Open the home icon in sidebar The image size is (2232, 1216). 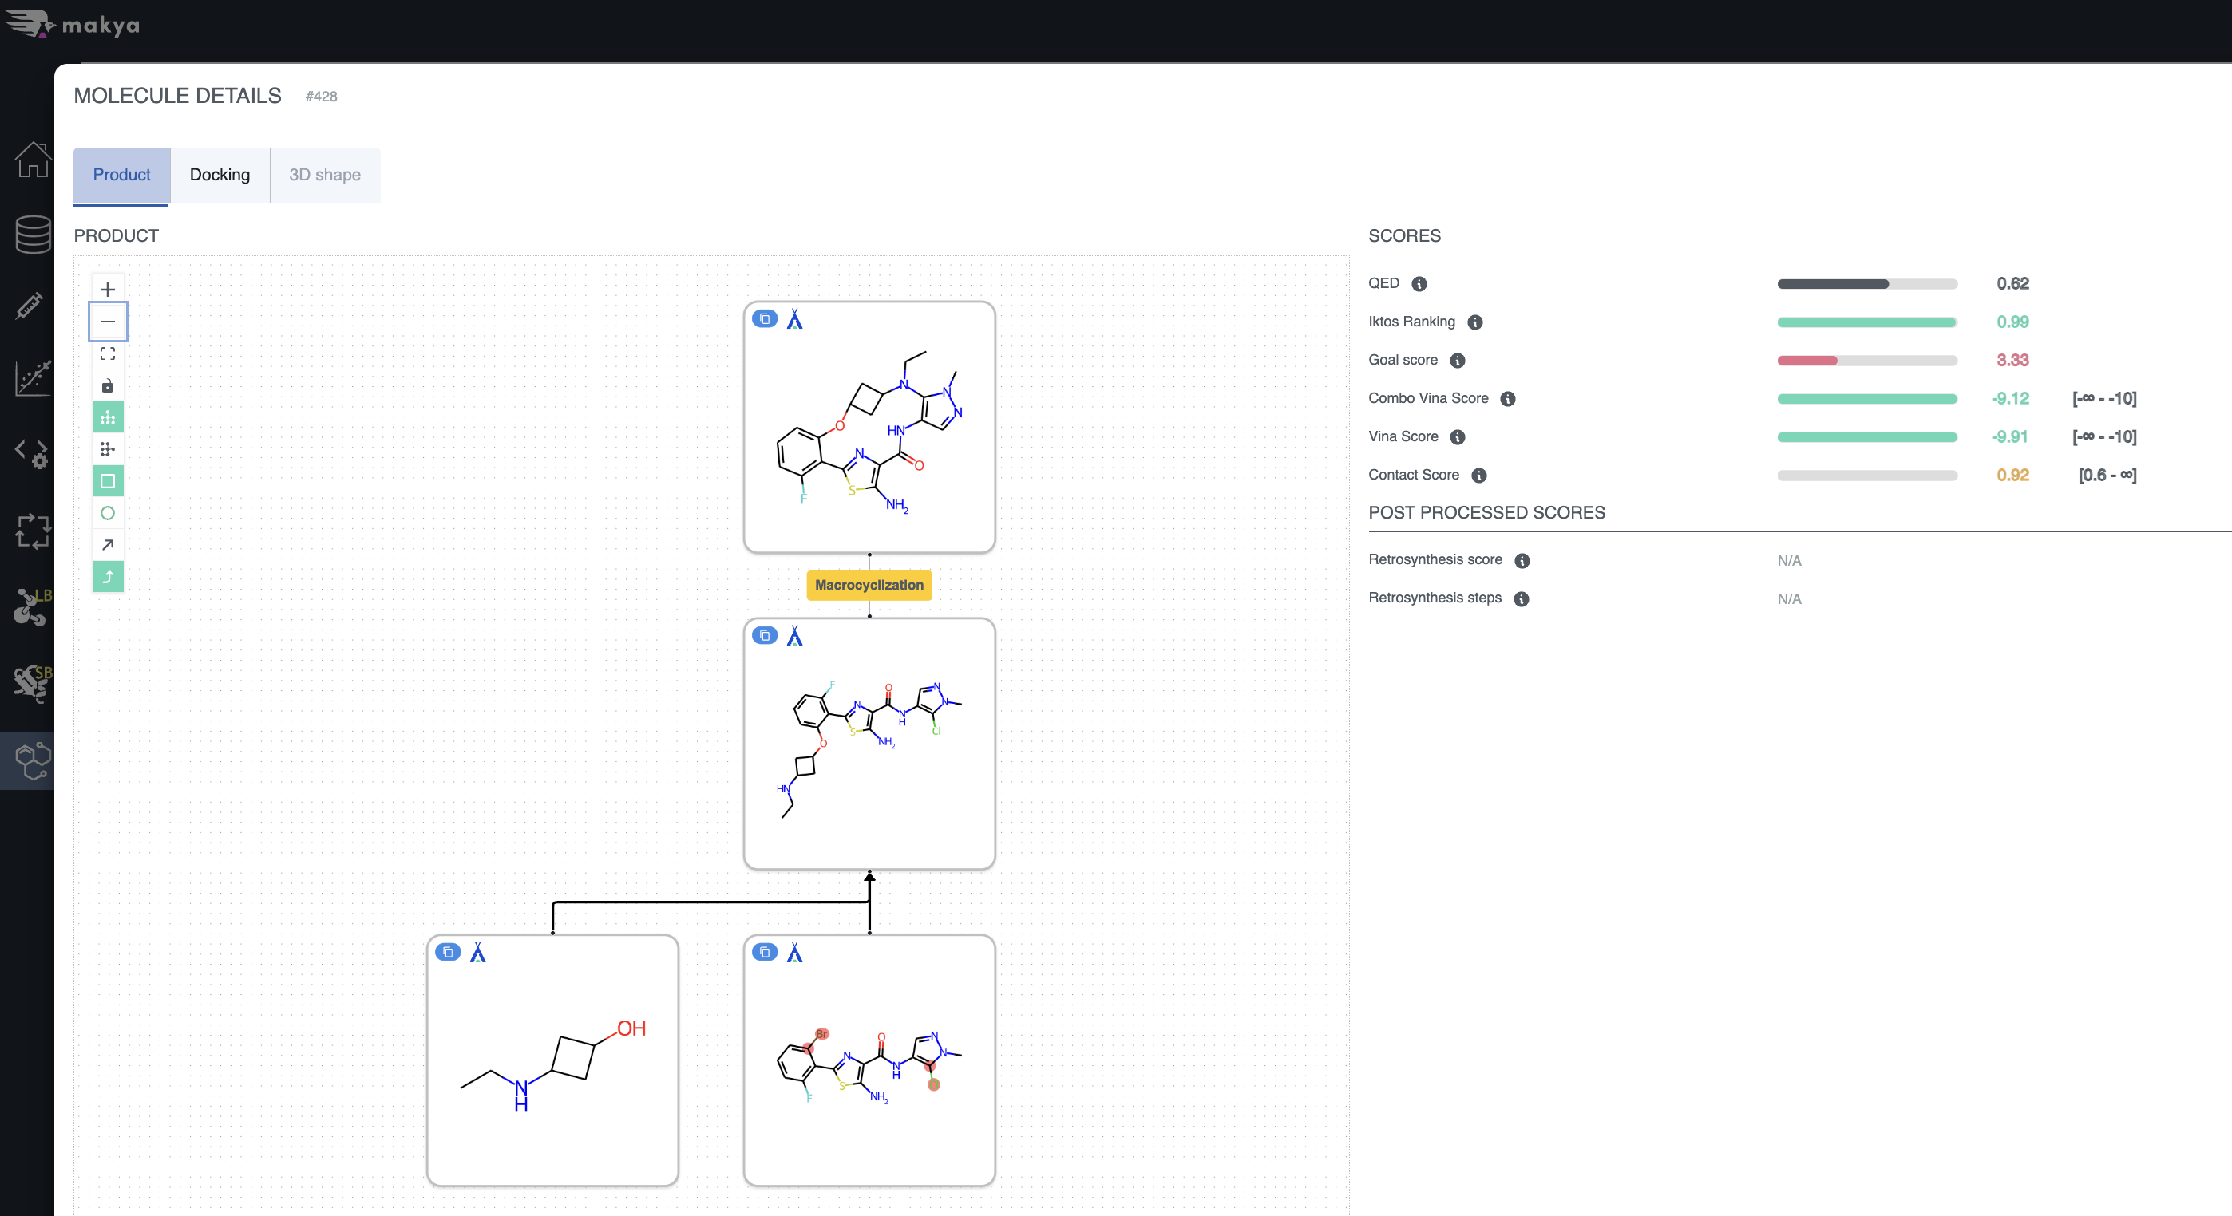33,160
